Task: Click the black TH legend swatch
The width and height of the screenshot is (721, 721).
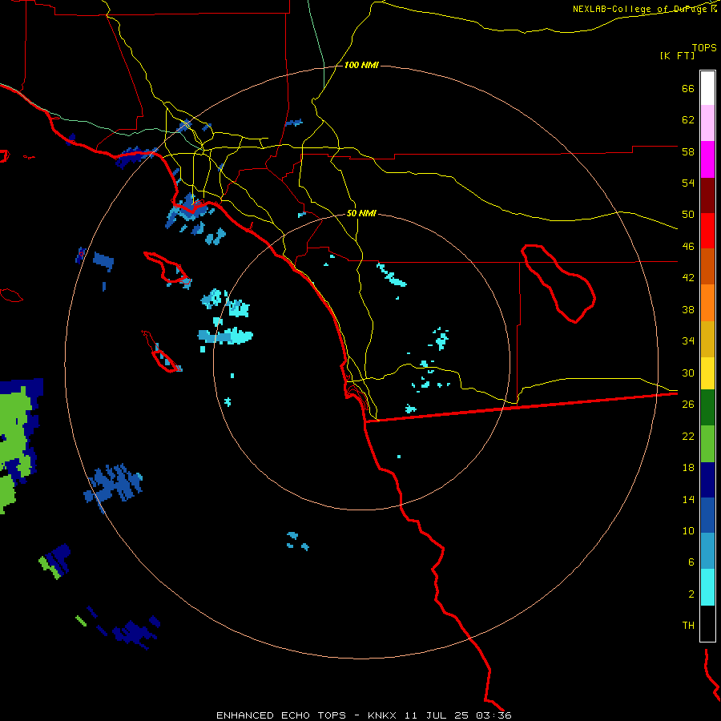Action: (707, 623)
